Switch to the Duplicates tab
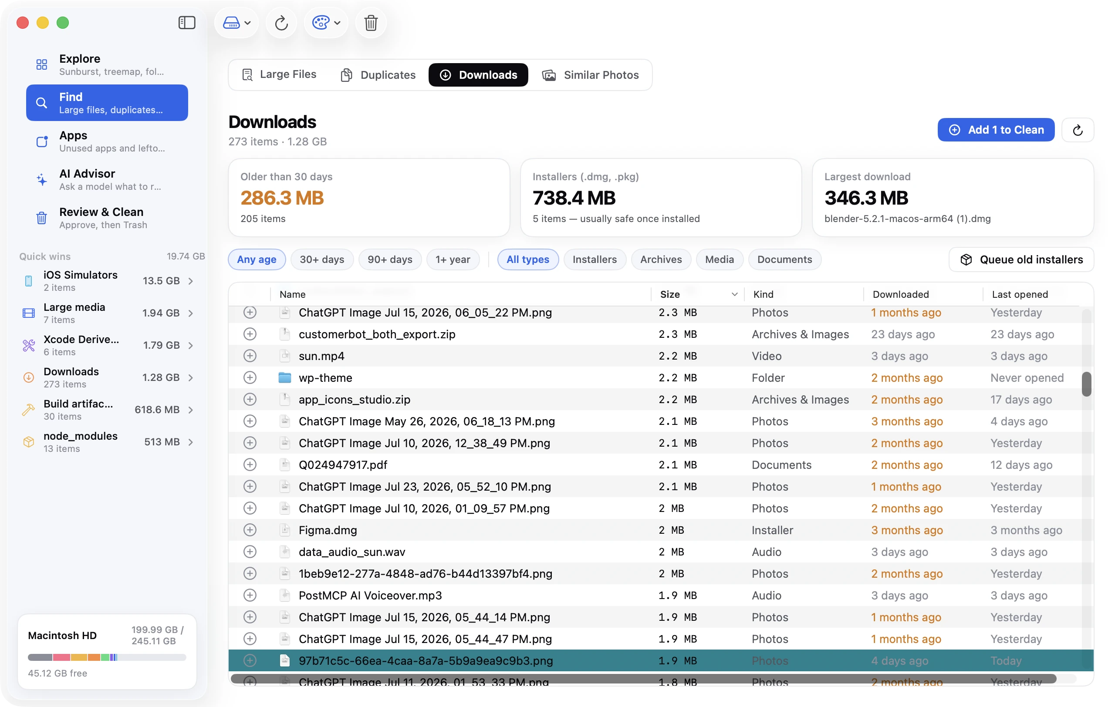The height and width of the screenshot is (707, 1115). coord(378,74)
